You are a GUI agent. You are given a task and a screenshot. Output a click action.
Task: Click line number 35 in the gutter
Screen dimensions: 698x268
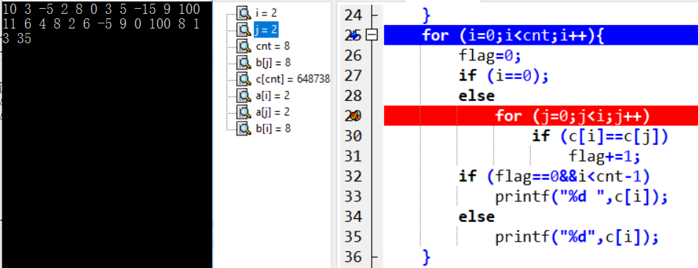click(x=353, y=237)
